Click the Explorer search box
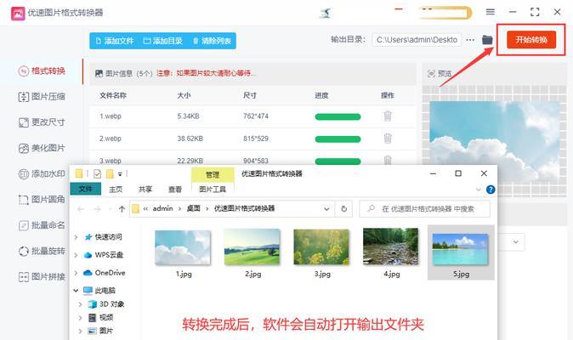Image resolution: width=573 pixels, height=340 pixels. (424, 209)
